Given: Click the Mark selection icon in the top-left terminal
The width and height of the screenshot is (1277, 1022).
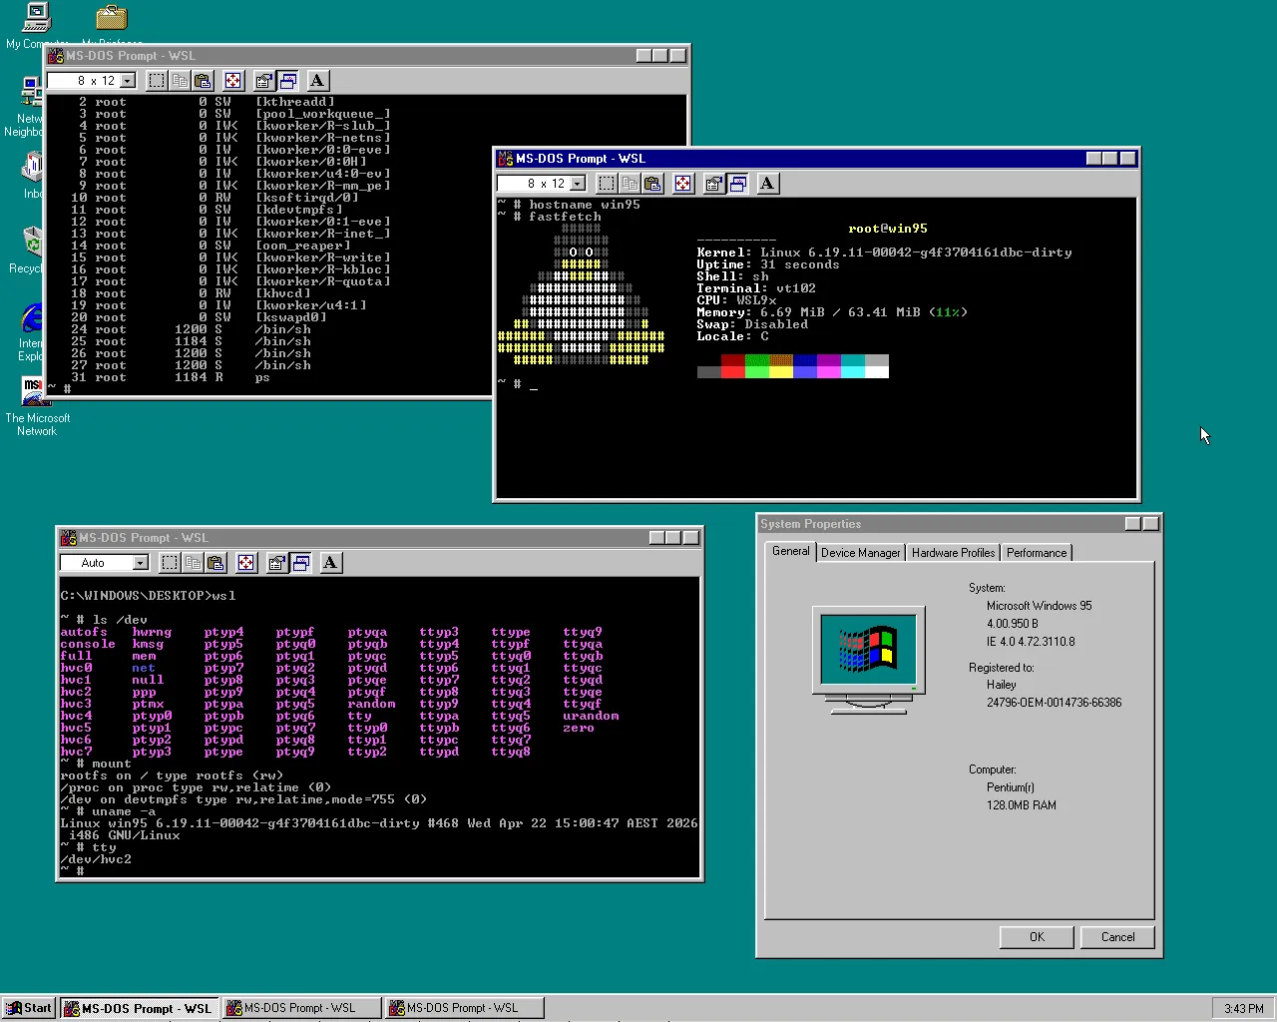Looking at the screenshot, I should 157,80.
